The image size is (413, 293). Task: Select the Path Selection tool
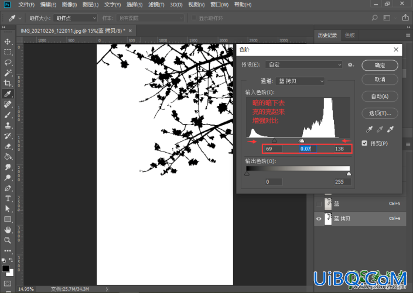8,209
